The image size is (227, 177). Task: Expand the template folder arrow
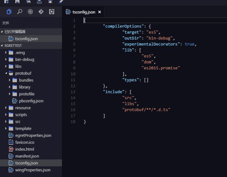pos(6,128)
